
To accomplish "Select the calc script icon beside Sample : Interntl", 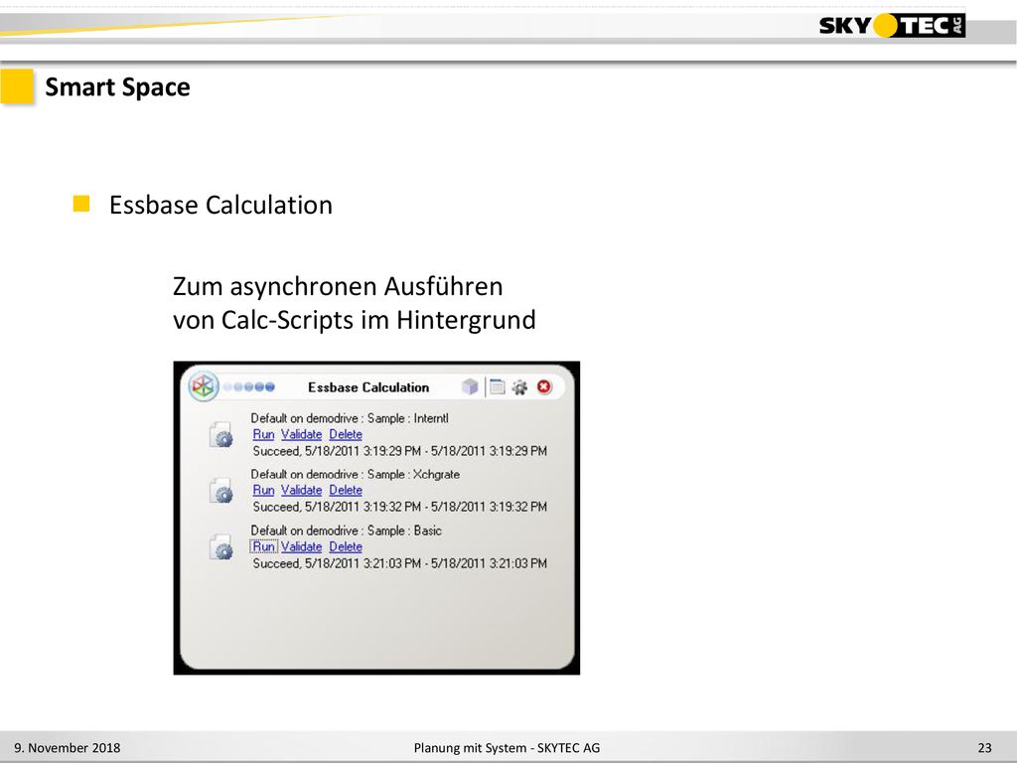I will point(221,435).
